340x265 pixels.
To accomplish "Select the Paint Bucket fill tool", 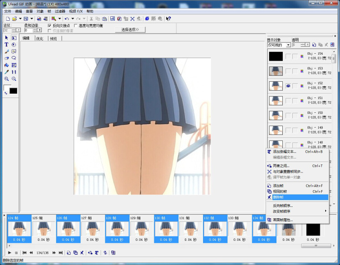I will tap(6, 65).
